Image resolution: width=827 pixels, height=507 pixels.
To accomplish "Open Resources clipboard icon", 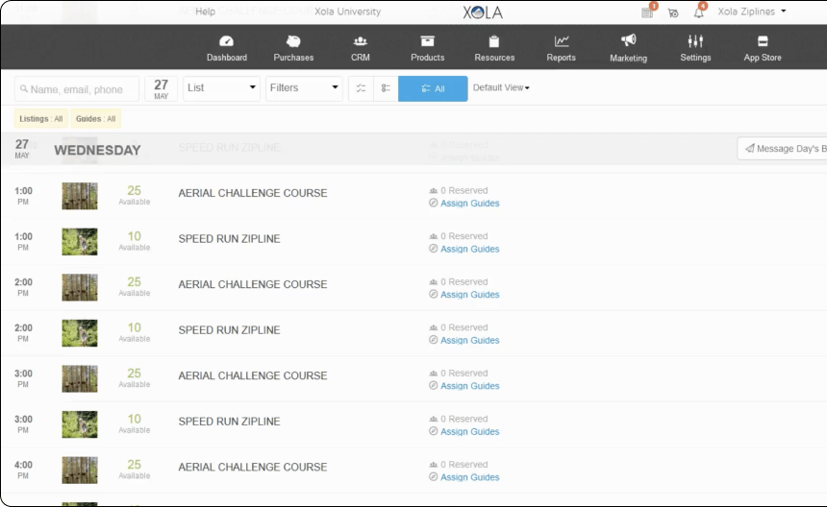I will pos(494,41).
